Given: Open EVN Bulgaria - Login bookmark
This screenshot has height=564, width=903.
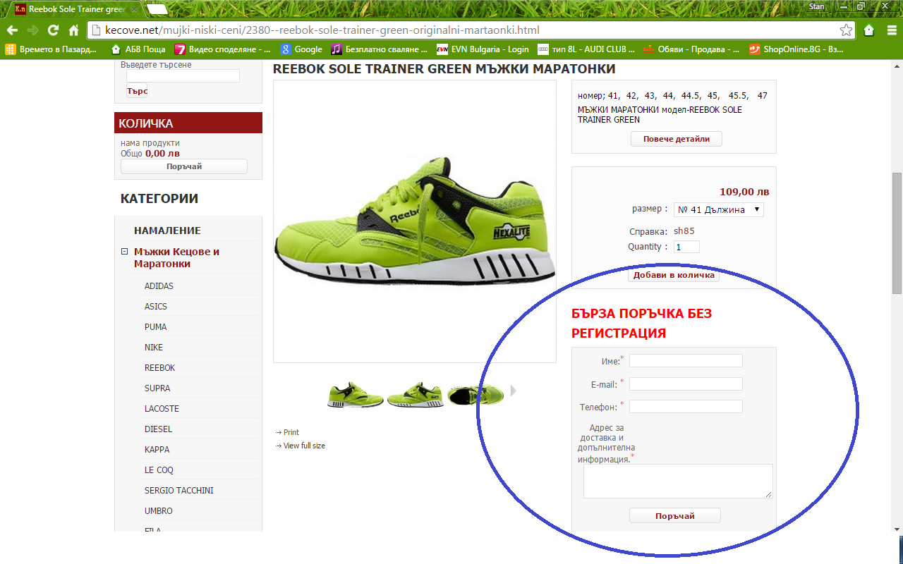Looking at the screenshot, I should tap(483, 49).
